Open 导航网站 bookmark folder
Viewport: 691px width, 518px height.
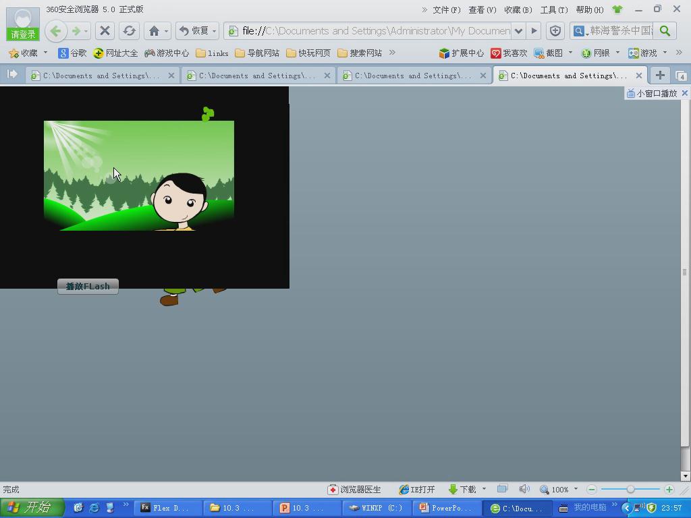coord(257,53)
